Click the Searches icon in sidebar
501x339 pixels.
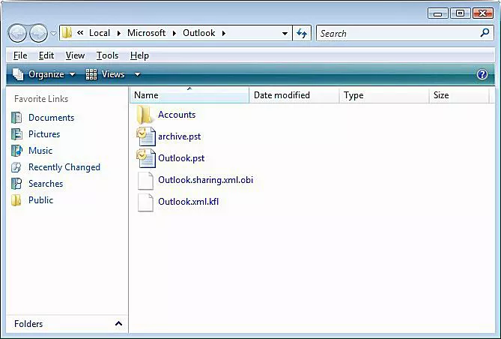(x=16, y=184)
